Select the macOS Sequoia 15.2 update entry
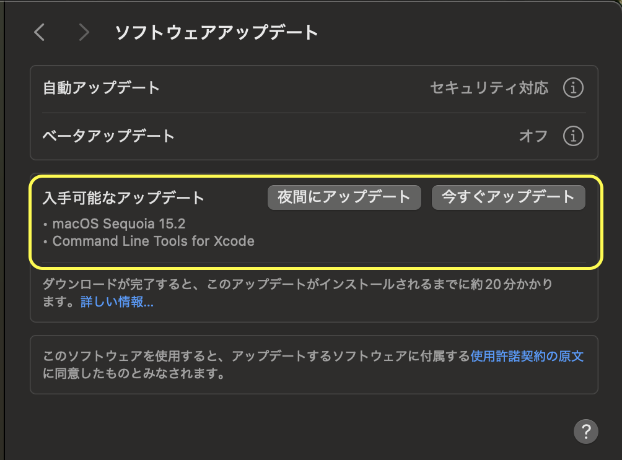 point(118,223)
